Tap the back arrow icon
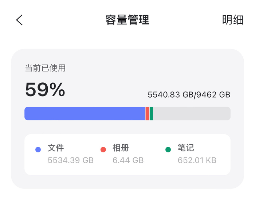Viewport: 255px width, 199px height. point(19,20)
